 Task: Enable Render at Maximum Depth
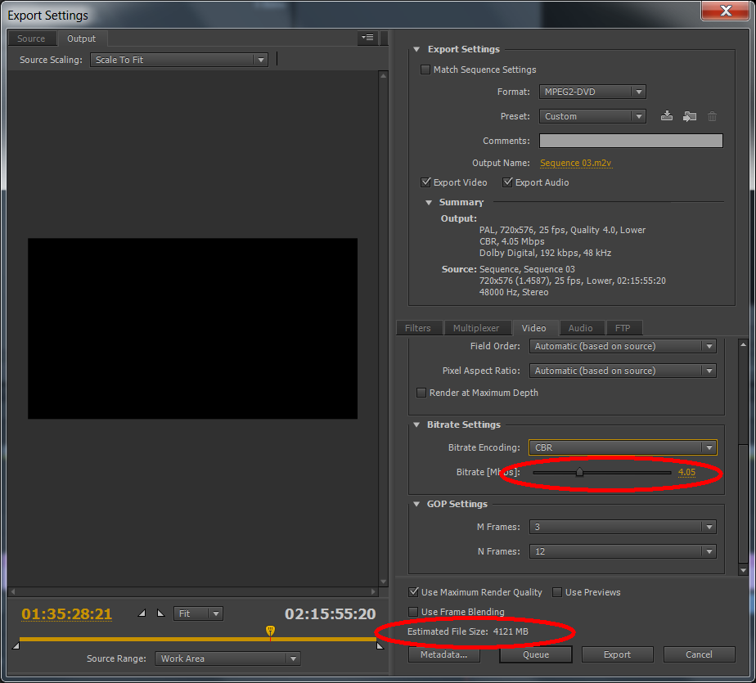(421, 393)
